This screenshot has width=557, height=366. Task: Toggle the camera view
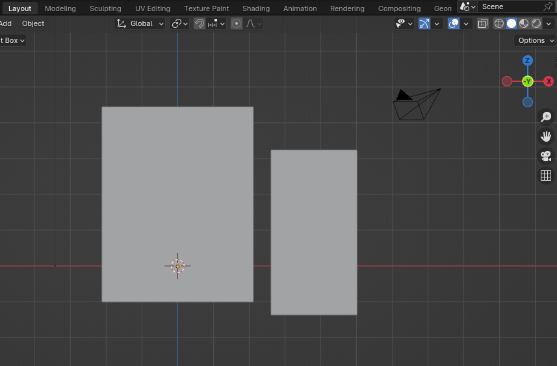click(546, 156)
